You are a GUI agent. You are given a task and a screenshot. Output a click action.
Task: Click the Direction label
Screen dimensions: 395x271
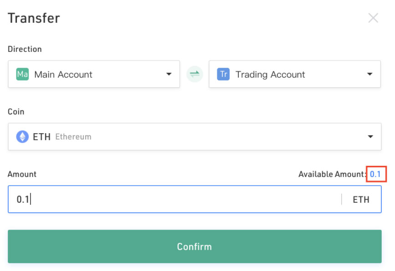pos(25,49)
